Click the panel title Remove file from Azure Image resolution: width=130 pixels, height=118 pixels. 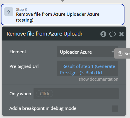click(44, 34)
